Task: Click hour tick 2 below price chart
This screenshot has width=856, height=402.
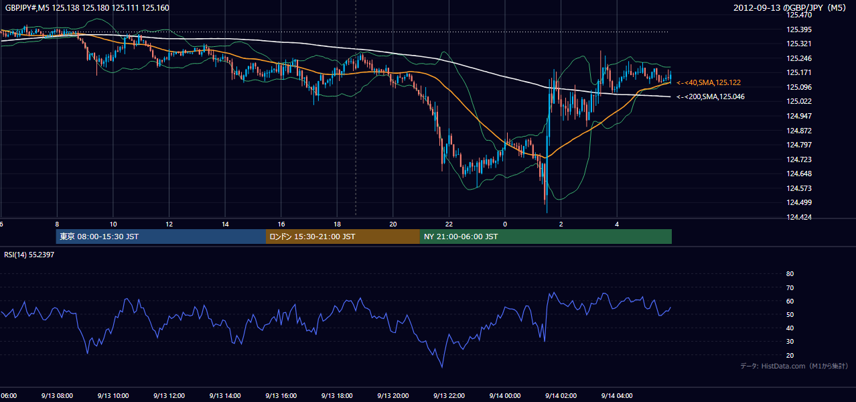Action: coord(561,224)
